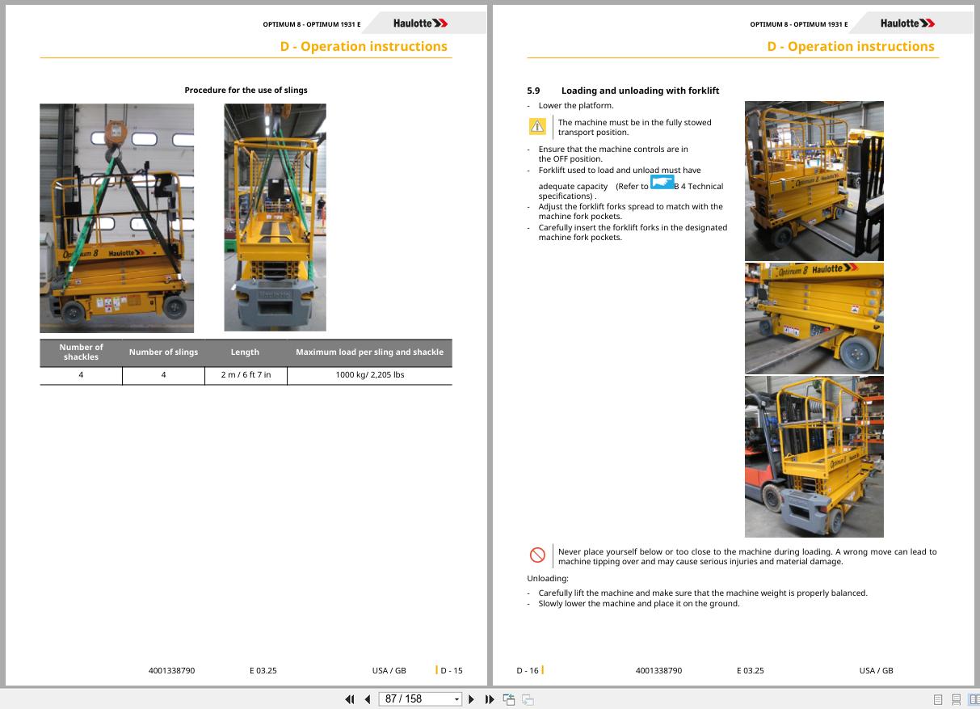Click the '1000 kg/ 2,205 lbs' cell
Screen dimensions: 980x709
(x=369, y=375)
